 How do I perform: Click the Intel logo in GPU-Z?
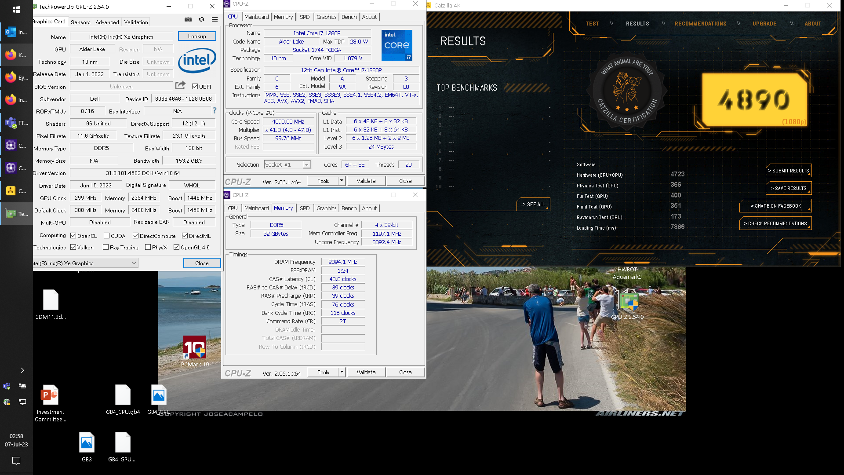click(197, 61)
